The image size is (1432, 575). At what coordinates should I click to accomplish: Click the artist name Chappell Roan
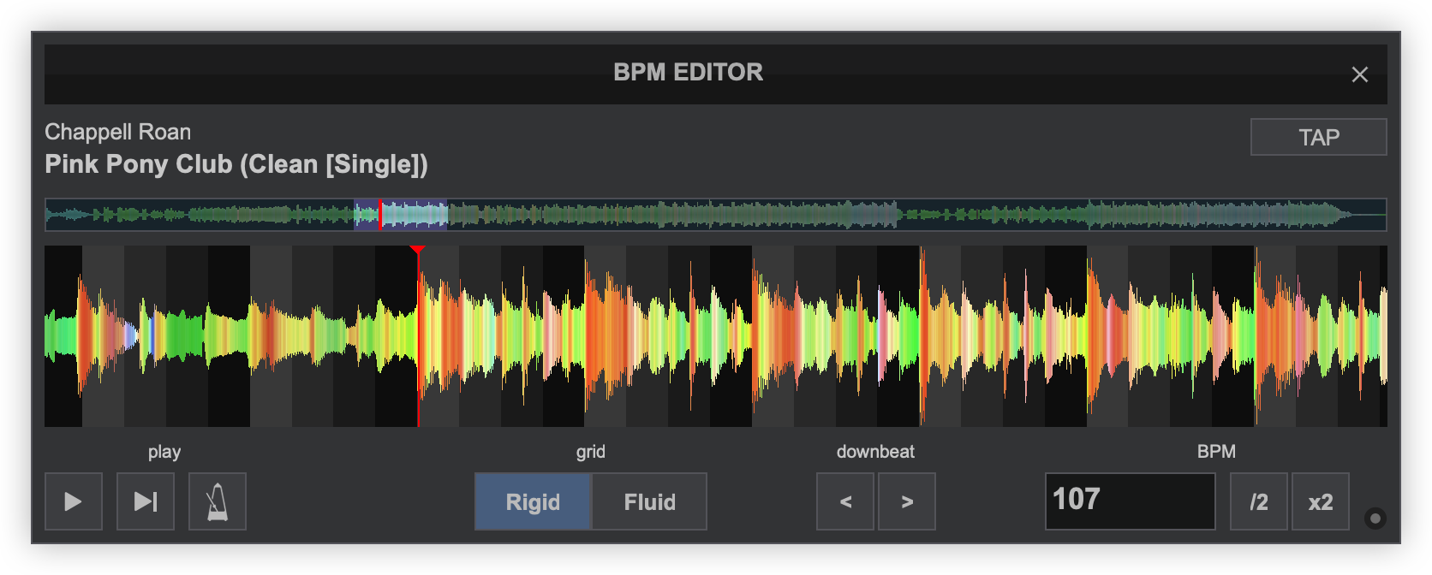pyautogui.click(x=117, y=132)
